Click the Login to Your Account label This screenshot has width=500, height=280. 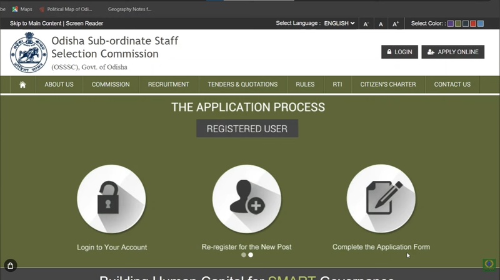click(x=112, y=247)
